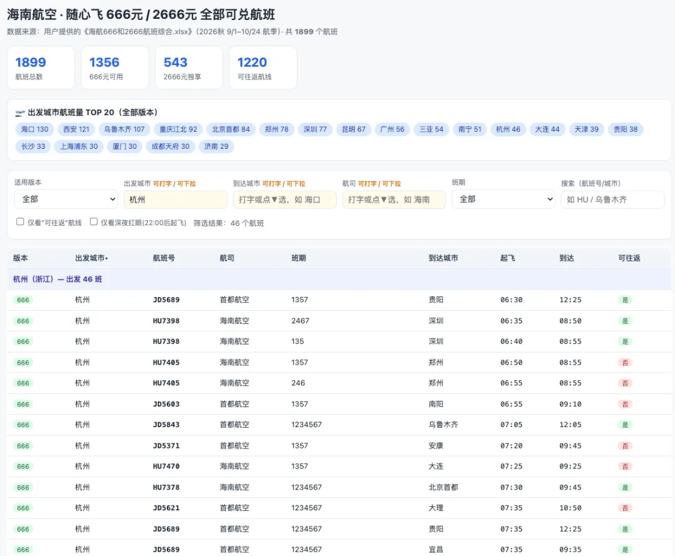Click the 1899 航班总数 stat card
675x556 pixels.
pos(41,68)
